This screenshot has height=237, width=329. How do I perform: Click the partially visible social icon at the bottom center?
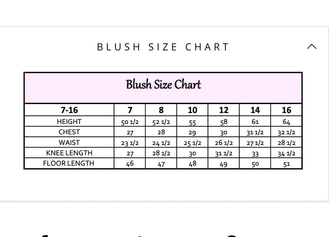(x=141, y=236)
